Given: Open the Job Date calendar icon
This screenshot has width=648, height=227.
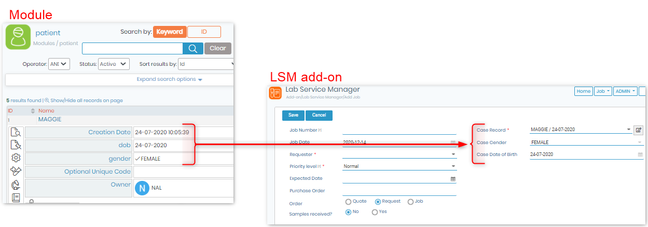Looking at the screenshot, I should coord(453,142).
